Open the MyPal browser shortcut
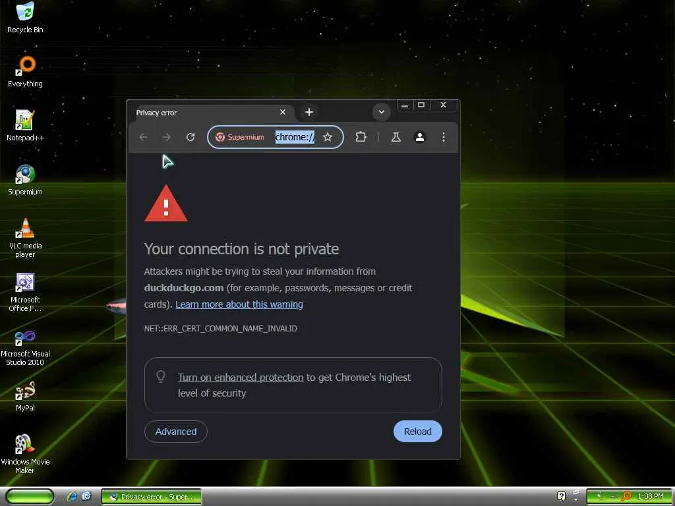The width and height of the screenshot is (675, 506). (26, 396)
